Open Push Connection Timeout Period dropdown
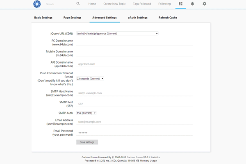 (90, 78)
